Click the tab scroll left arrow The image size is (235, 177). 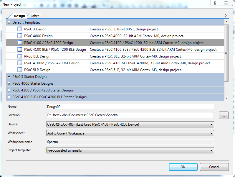(222, 15)
